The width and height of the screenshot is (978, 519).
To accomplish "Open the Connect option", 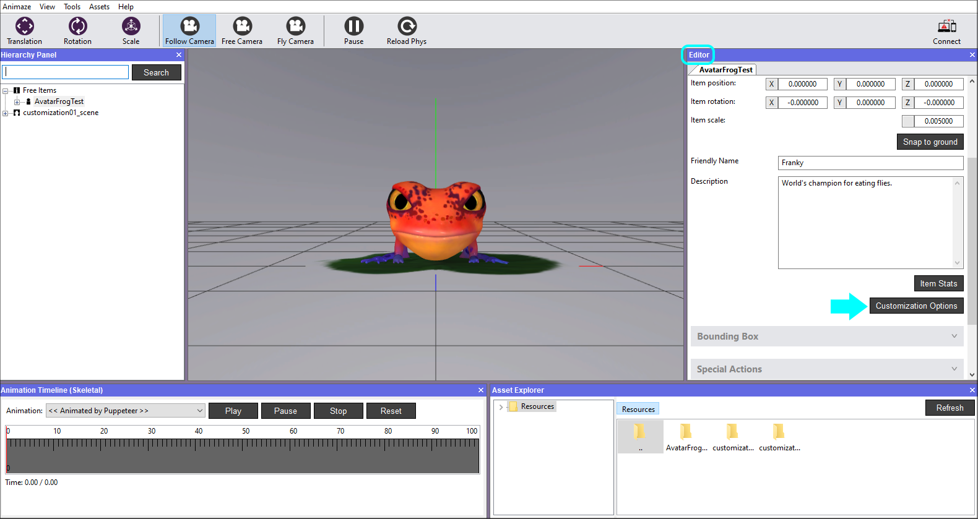I will (x=946, y=31).
